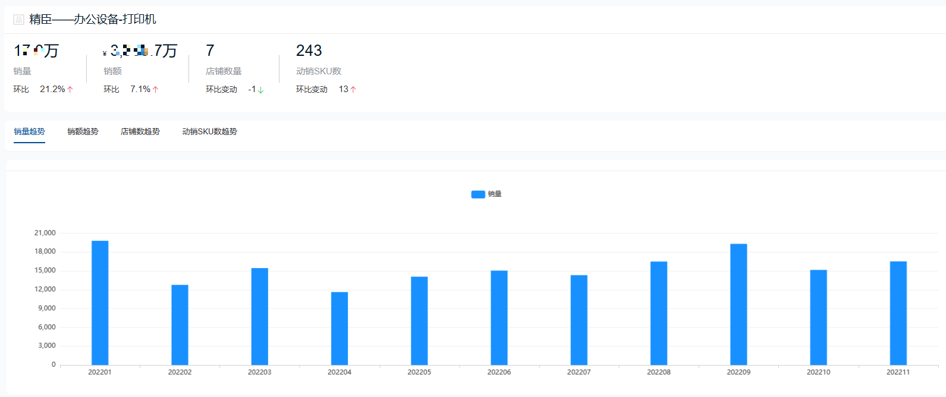Click the 精臣——办公设备-打印机 title
This screenshot has height=397, width=946.
[x=93, y=20]
